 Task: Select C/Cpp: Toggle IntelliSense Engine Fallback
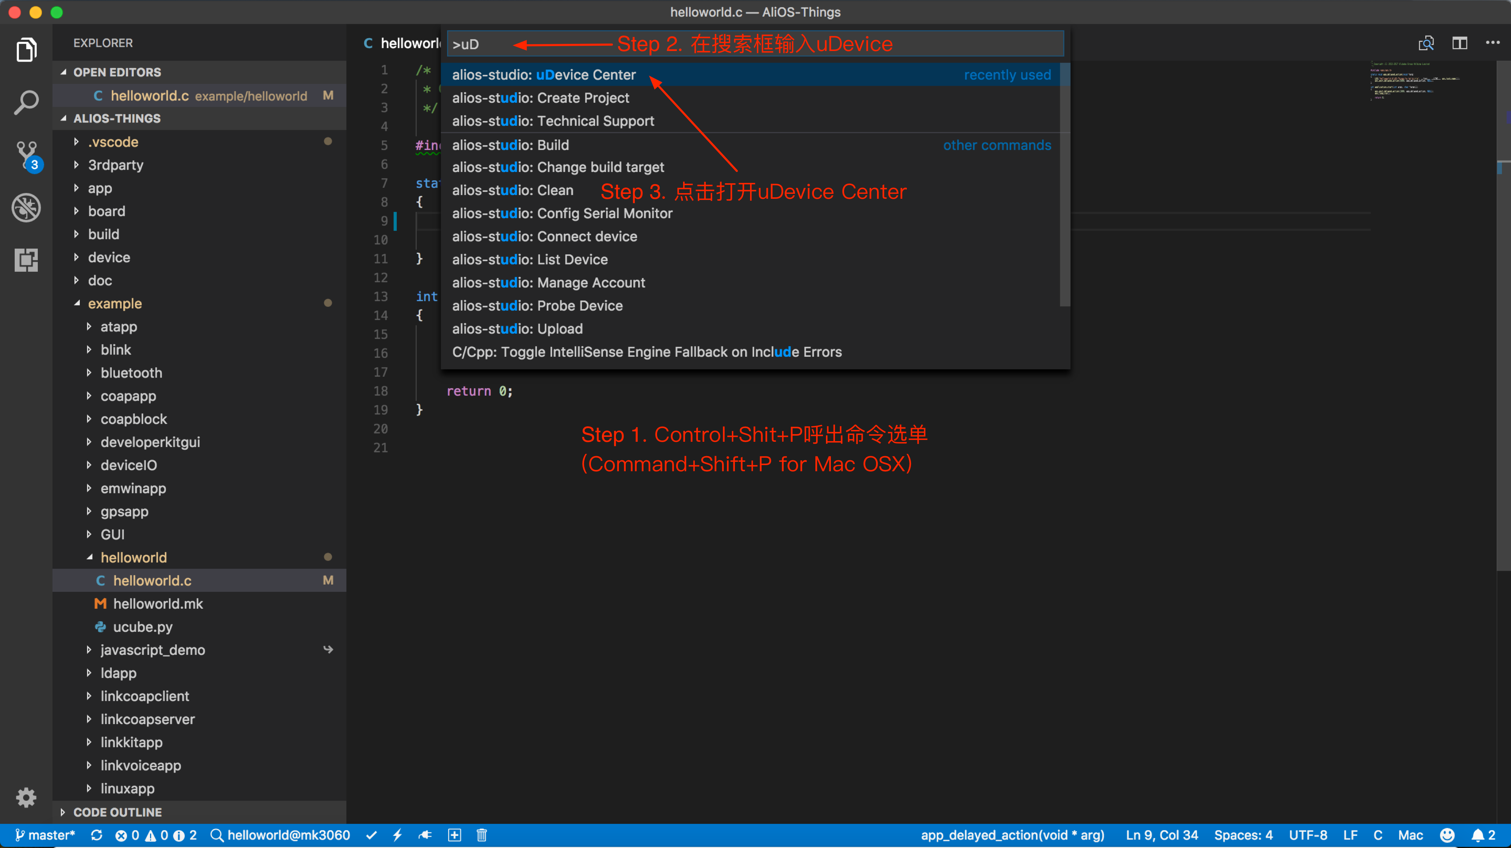646,352
